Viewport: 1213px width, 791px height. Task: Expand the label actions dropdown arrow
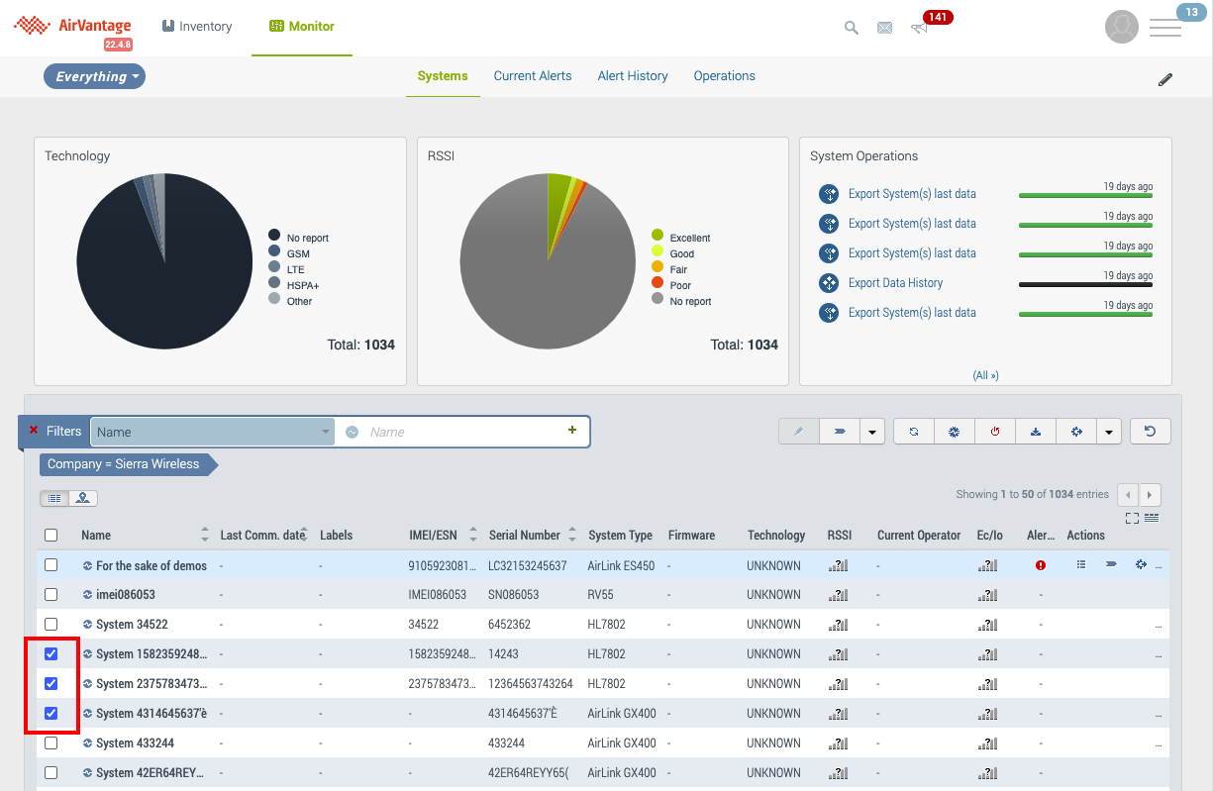871,432
